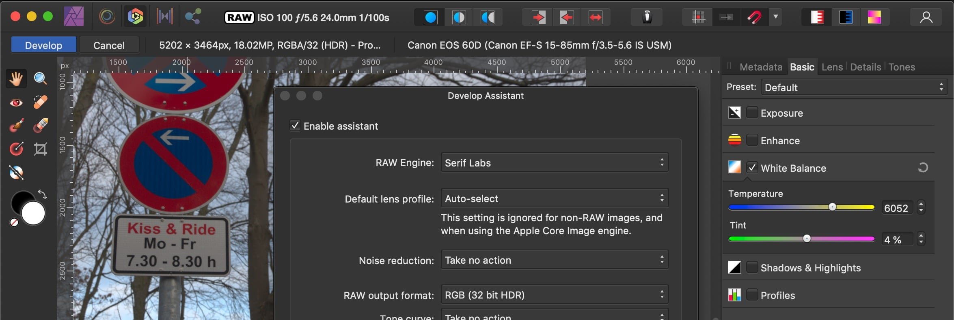
Task: Select mirror view mode
Action: pos(488,17)
